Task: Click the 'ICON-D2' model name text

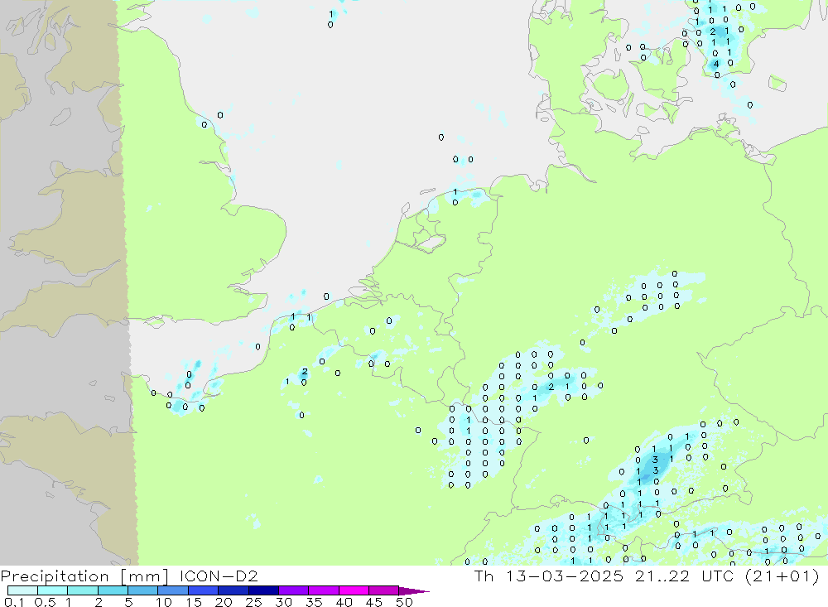Action: coord(219,576)
